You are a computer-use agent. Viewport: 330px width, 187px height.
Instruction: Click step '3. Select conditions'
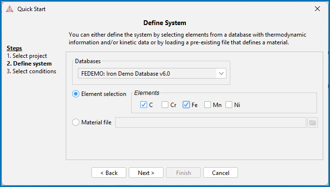click(31, 71)
